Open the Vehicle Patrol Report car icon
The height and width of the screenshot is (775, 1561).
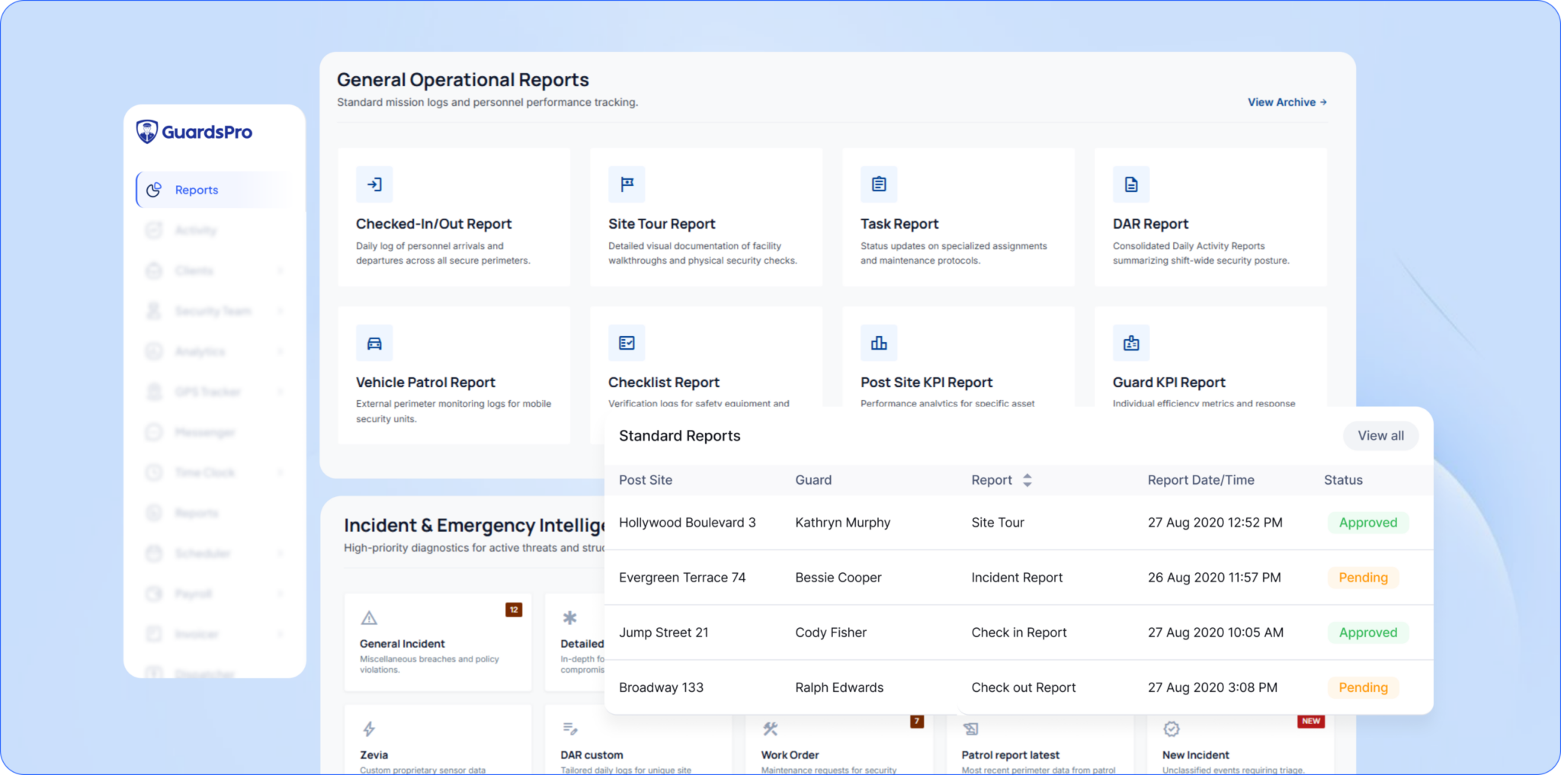374,343
